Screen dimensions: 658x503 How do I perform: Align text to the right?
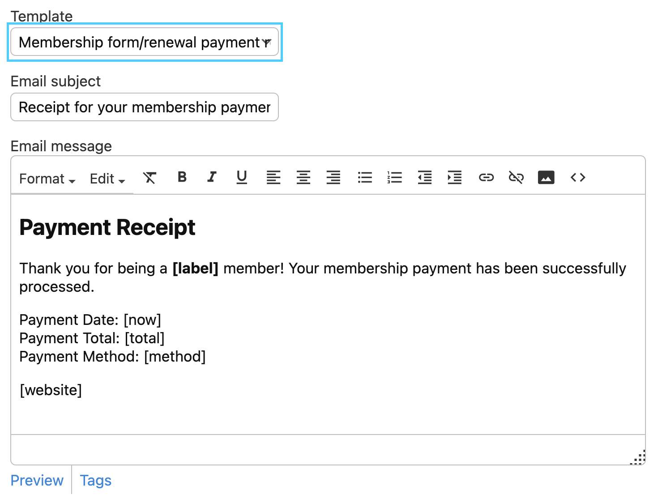click(333, 178)
